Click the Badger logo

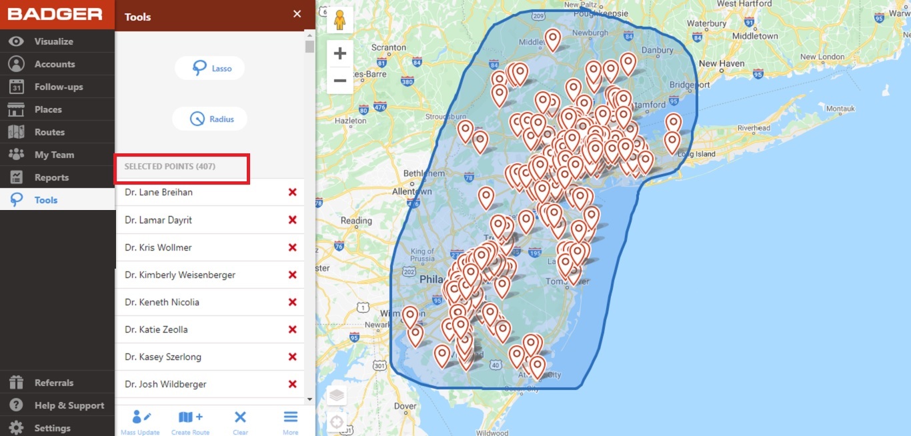click(x=55, y=14)
